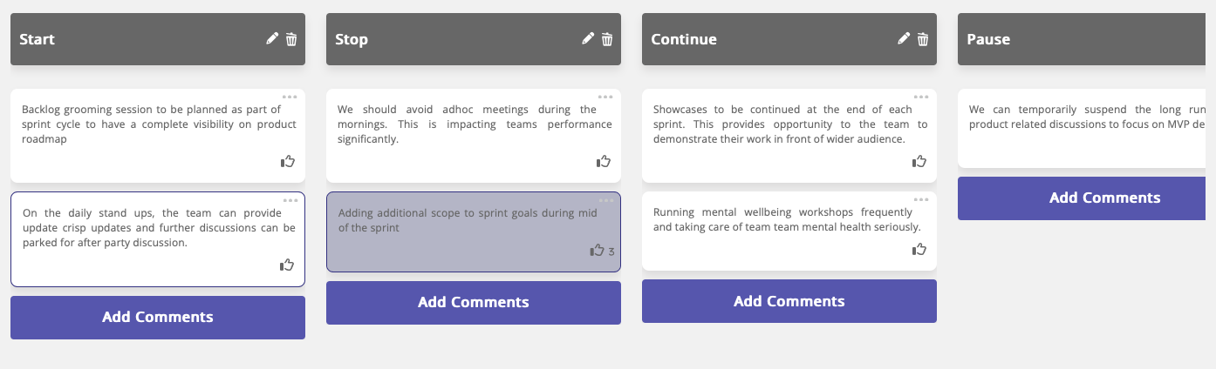Upvote the mental wellbeing workshops card
Image resolution: width=1216 pixels, height=369 pixels.
click(919, 250)
